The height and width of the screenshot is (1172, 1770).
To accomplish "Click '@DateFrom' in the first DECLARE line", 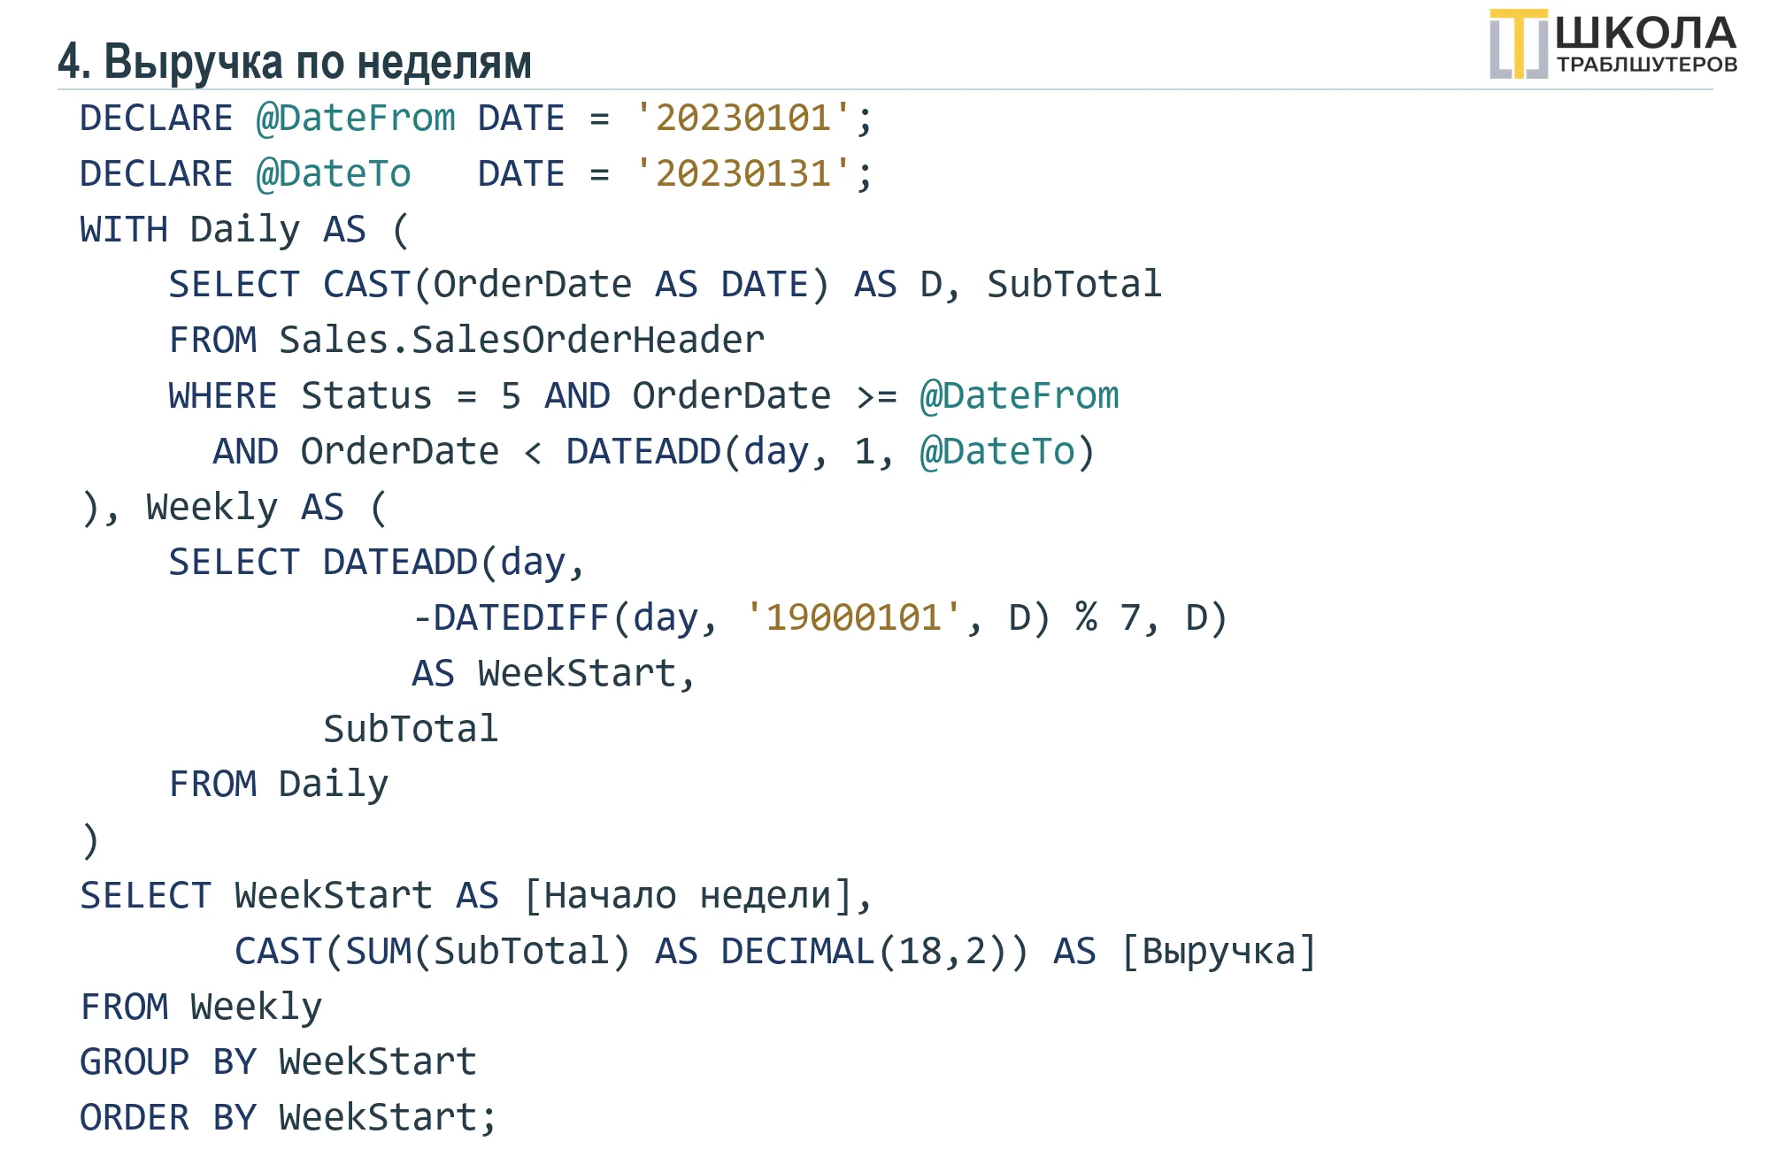I will point(356,119).
